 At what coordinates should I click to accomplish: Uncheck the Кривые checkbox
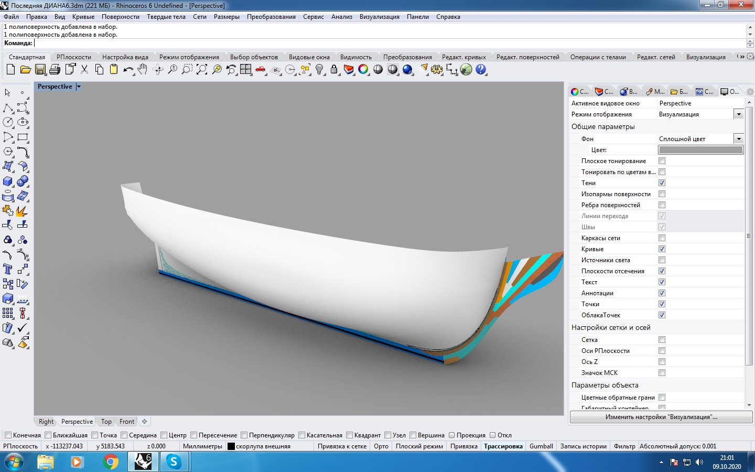pyautogui.click(x=662, y=249)
